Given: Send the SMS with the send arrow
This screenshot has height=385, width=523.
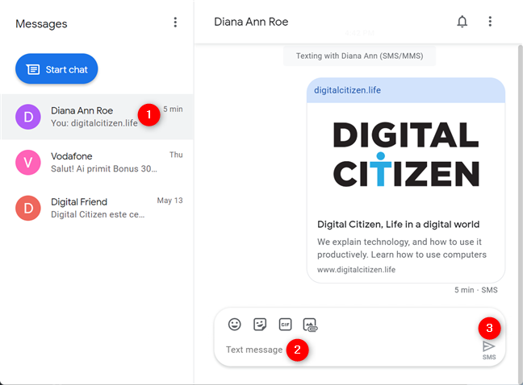Looking at the screenshot, I should 488,350.
